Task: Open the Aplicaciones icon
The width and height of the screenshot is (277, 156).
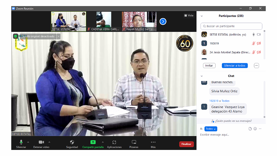Action: [x=114, y=142]
